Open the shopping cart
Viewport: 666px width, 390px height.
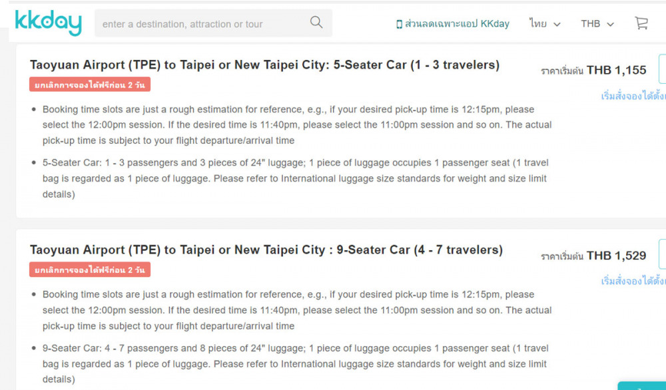click(x=641, y=23)
